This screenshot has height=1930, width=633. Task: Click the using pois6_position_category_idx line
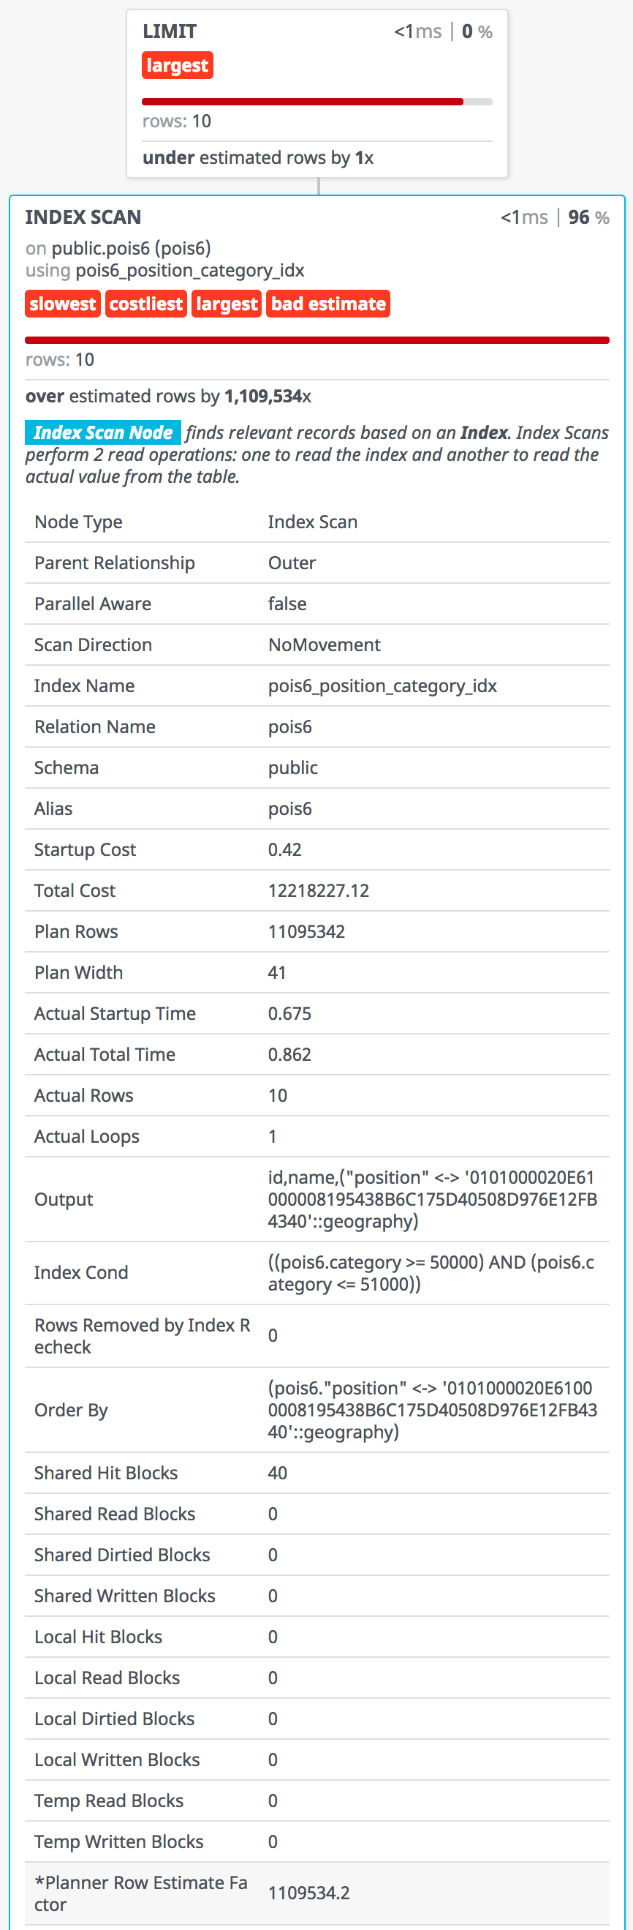pyautogui.click(x=165, y=271)
